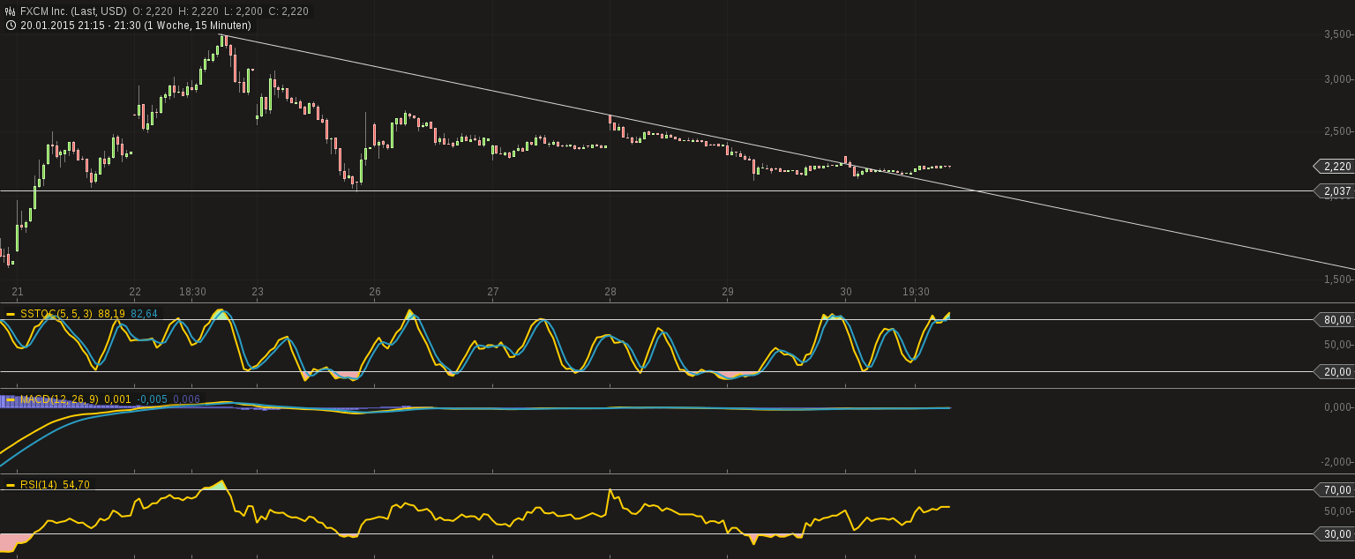The height and width of the screenshot is (559, 1355).
Task: Click the blue SSTOC value 82,64
Action: pyautogui.click(x=144, y=312)
